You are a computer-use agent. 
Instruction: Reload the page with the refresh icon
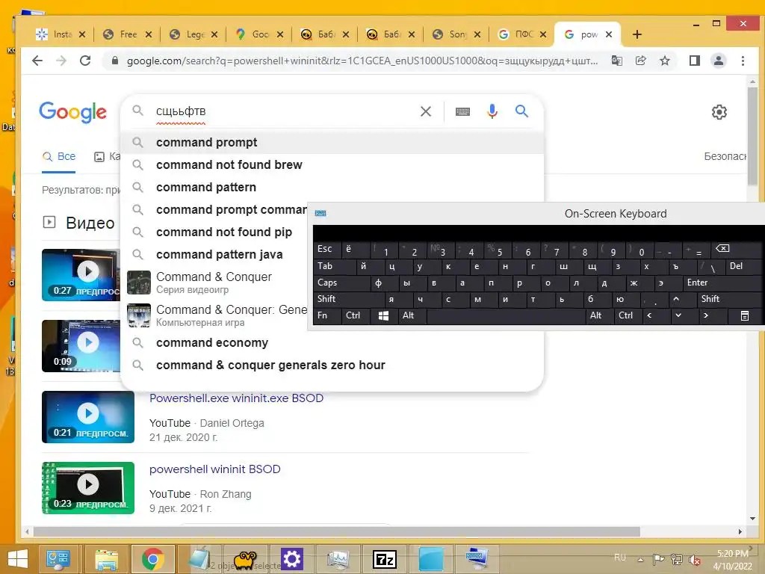pos(85,61)
